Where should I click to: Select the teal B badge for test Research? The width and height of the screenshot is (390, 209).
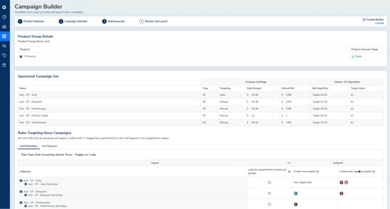296,193
